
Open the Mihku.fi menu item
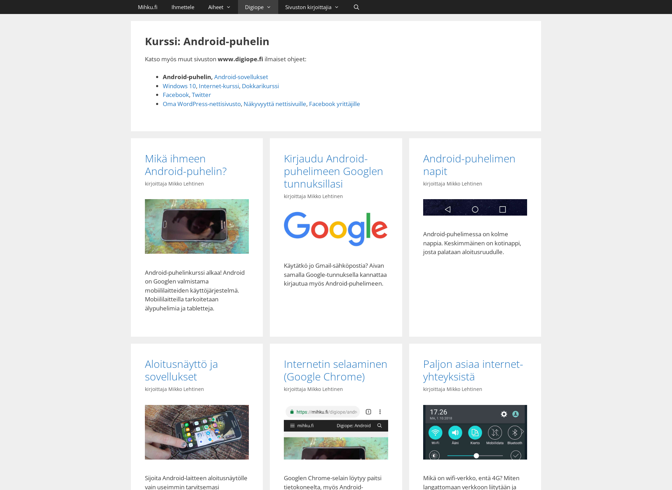148,7
